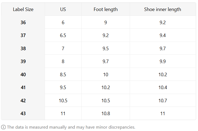Select label size 39 row header
The height and width of the screenshot is (131, 198).
(x=23, y=61)
